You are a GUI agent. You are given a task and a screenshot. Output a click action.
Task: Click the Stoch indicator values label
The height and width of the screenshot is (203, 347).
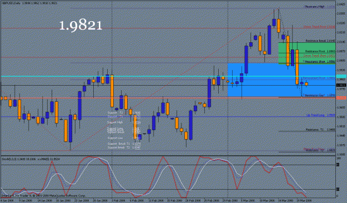[x=31, y=159]
